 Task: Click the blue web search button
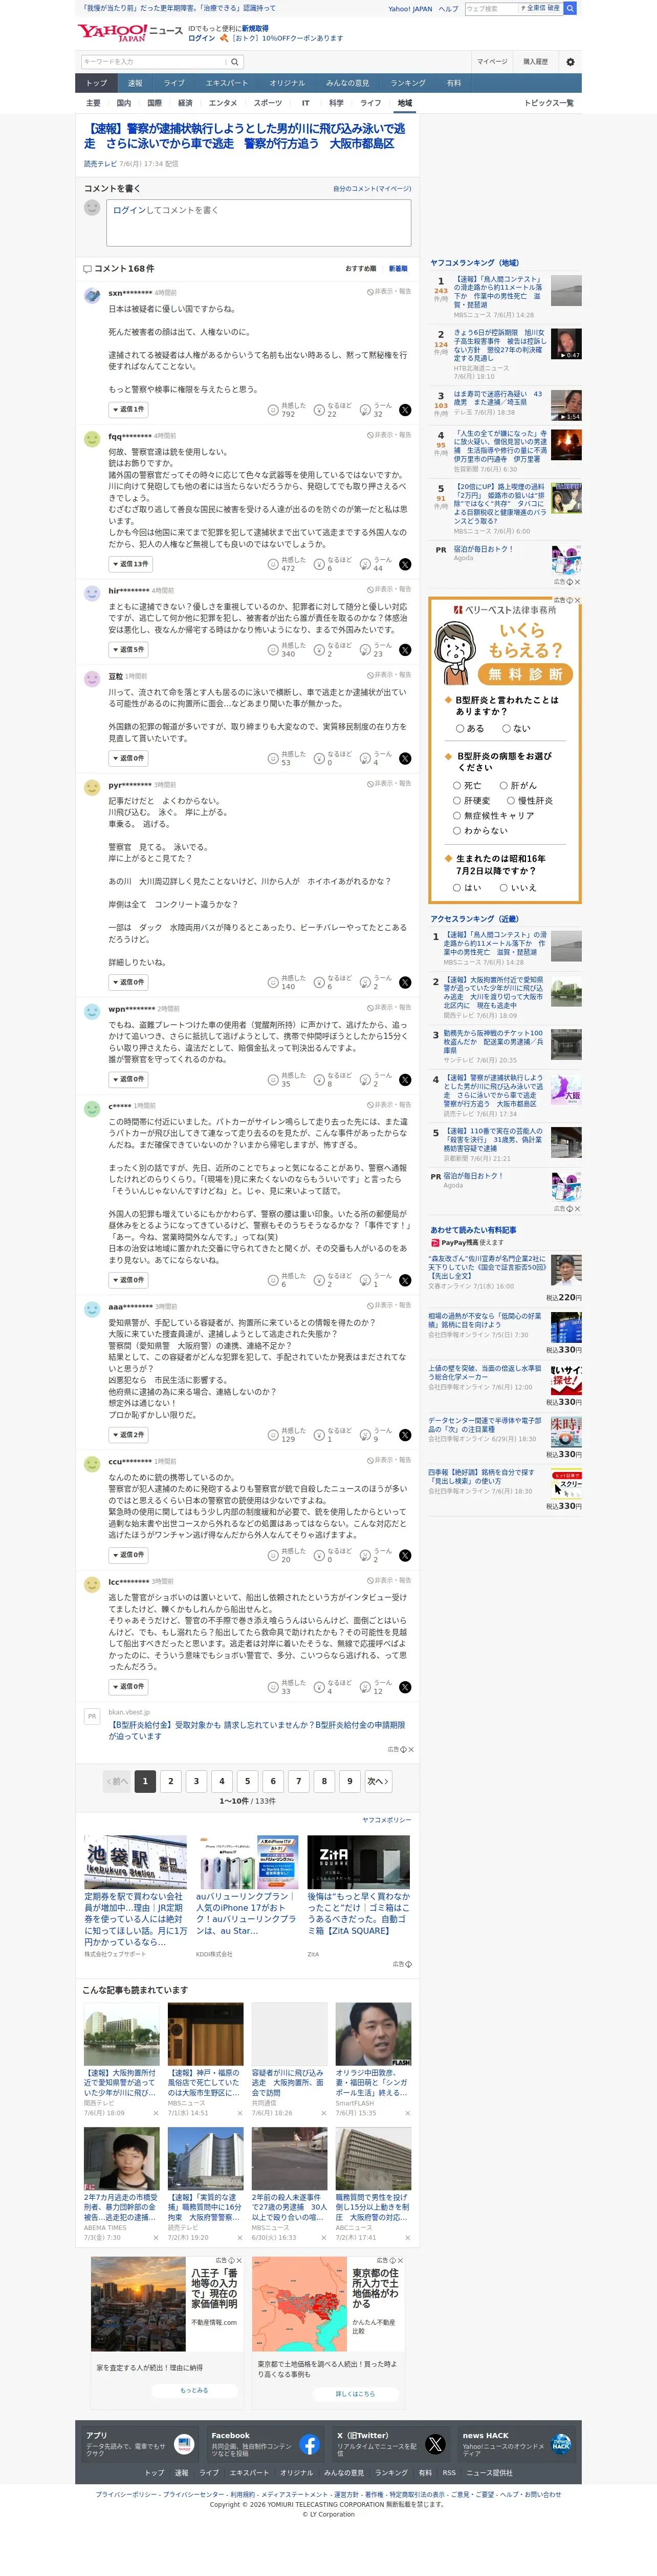[570, 8]
